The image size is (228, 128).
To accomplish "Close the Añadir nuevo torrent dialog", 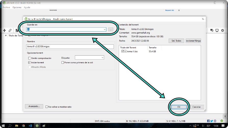I will point(203,19).
